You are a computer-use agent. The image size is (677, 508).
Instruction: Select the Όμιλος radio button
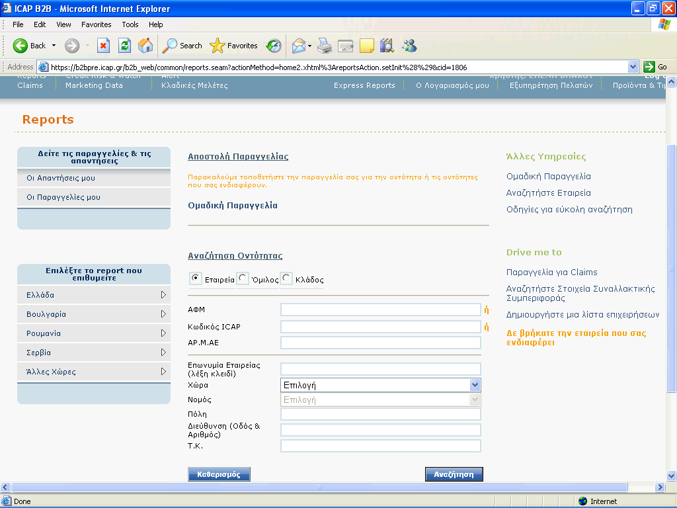pos(242,278)
